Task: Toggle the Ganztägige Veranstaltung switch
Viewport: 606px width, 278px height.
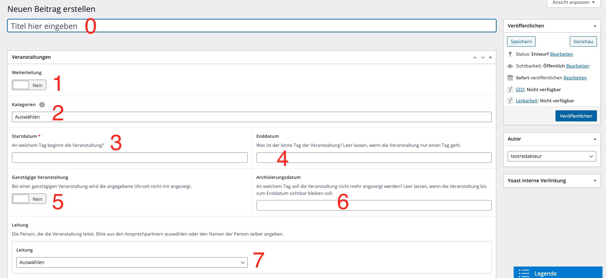Action: (x=29, y=199)
